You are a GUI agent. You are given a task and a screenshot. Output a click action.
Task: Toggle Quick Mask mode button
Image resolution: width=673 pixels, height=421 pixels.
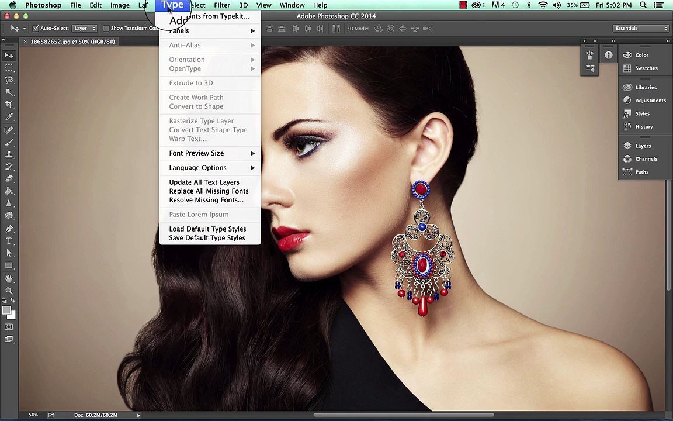(9, 327)
